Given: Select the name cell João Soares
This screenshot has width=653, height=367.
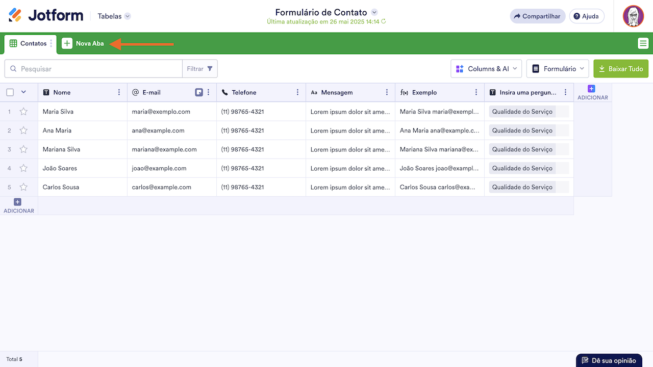Looking at the screenshot, I should pos(83,168).
